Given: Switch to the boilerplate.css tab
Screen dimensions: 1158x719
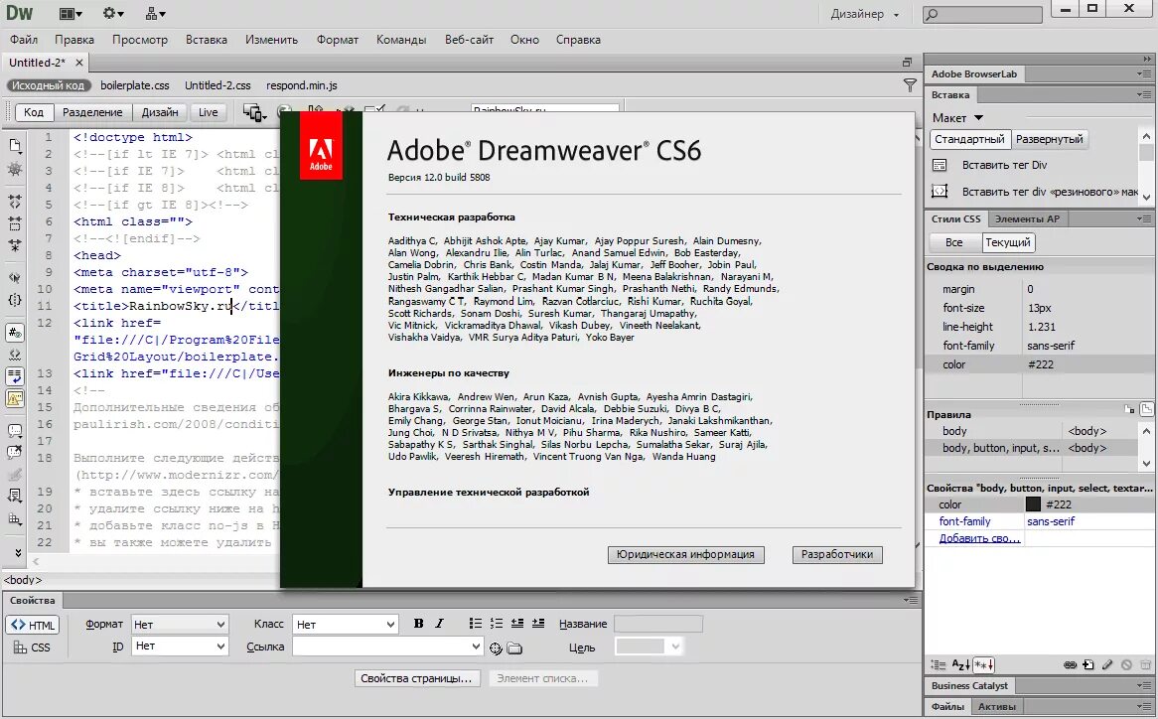Looking at the screenshot, I should (x=136, y=85).
